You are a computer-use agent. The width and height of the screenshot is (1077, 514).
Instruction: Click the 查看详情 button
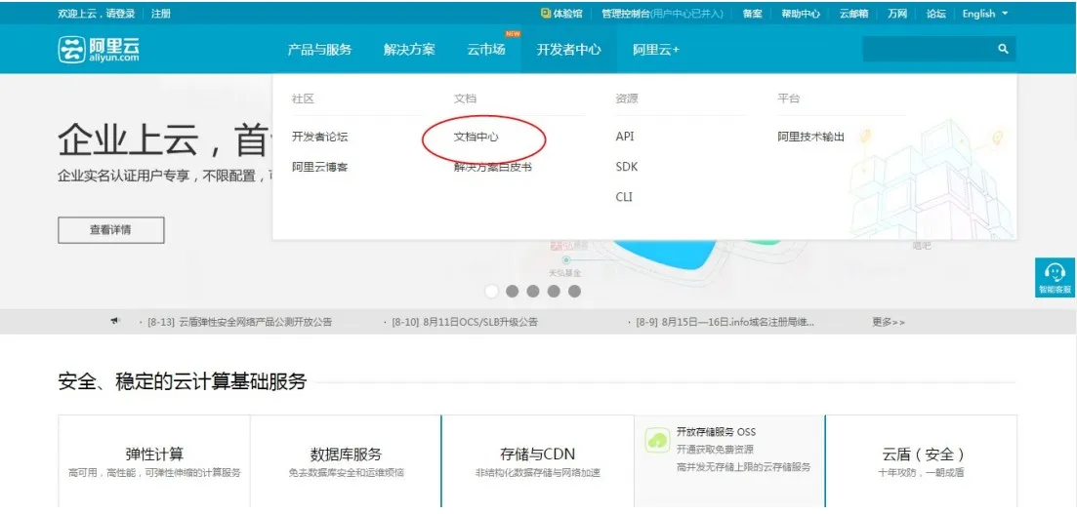(111, 230)
